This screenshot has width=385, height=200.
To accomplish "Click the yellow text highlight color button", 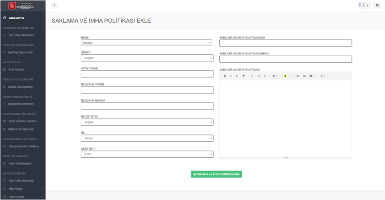I will (285, 76).
